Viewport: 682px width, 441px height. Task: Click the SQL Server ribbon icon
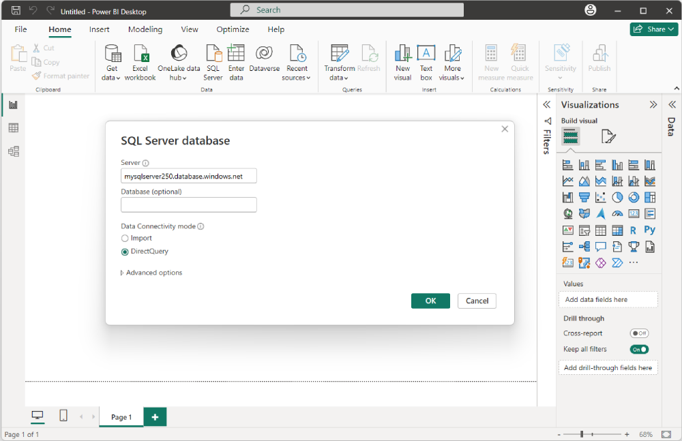pyautogui.click(x=213, y=63)
